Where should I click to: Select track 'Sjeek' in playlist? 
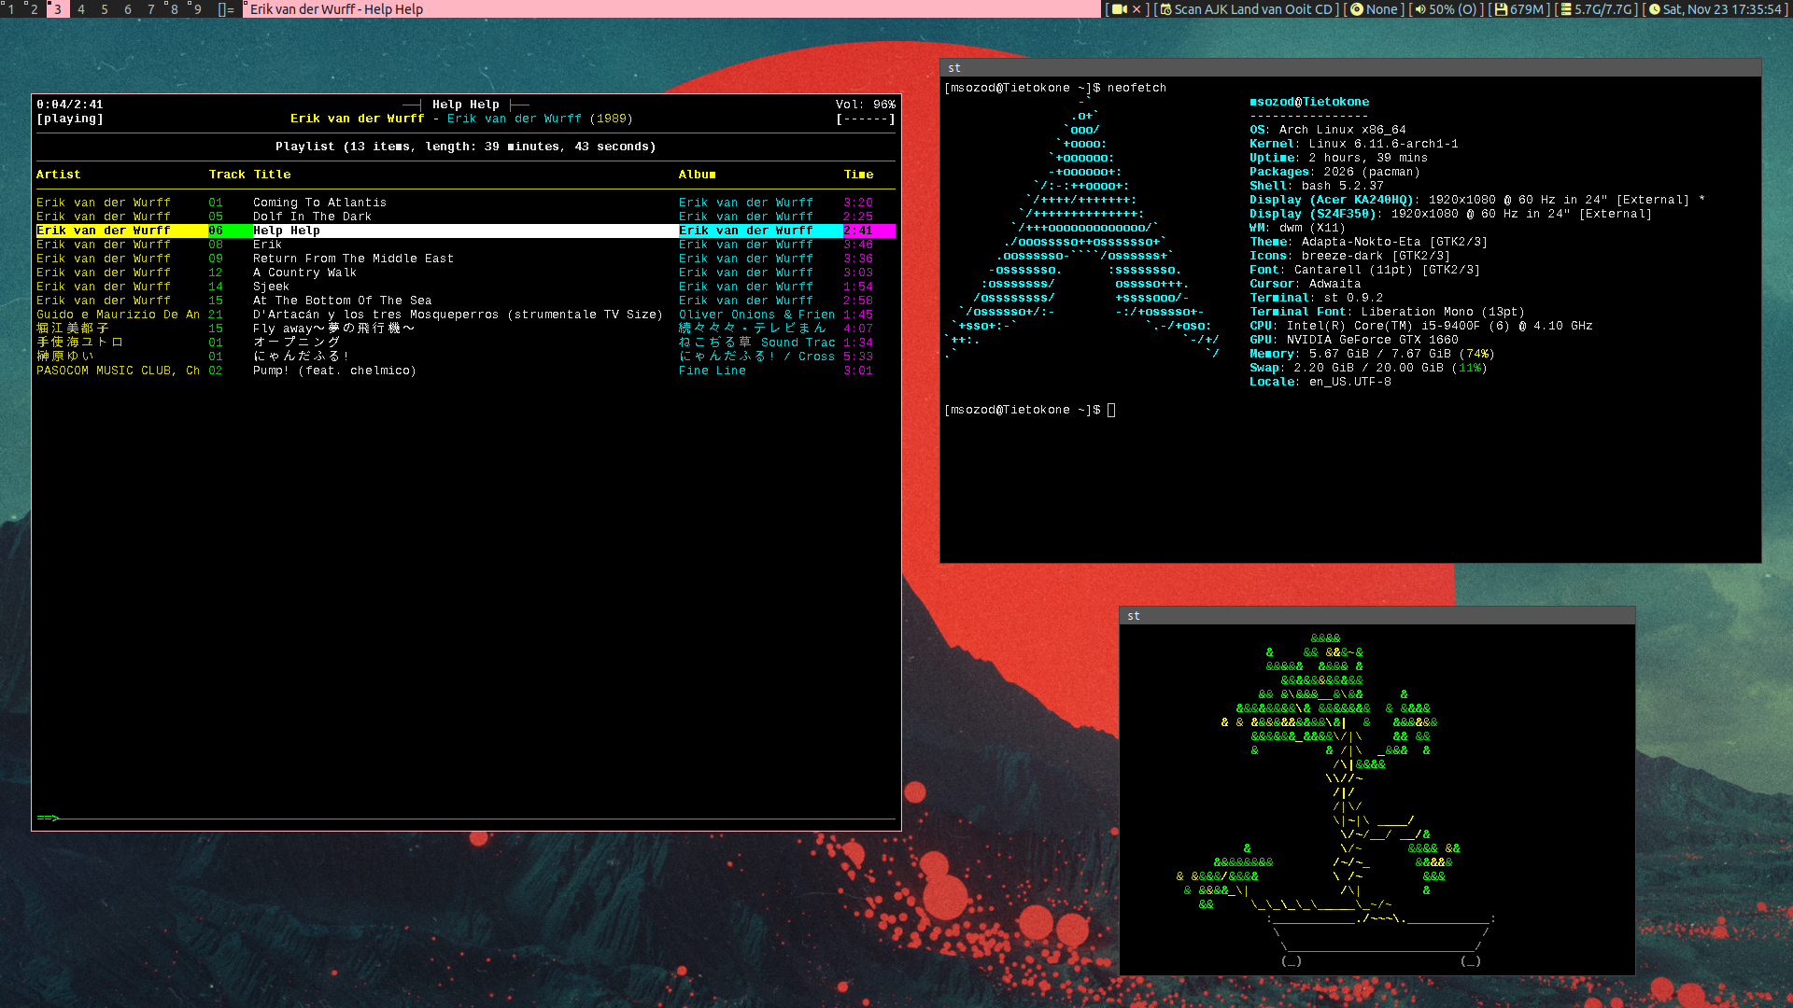(x=465, y=287)
